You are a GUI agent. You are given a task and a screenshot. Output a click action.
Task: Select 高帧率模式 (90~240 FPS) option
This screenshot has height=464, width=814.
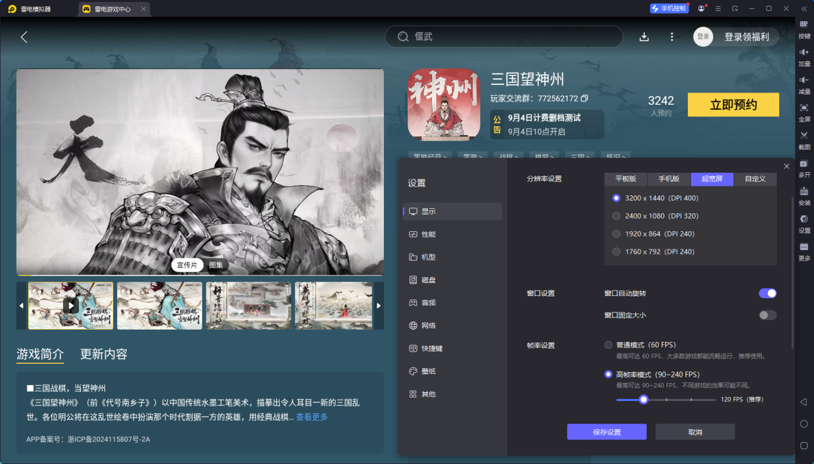click(608, 374)
